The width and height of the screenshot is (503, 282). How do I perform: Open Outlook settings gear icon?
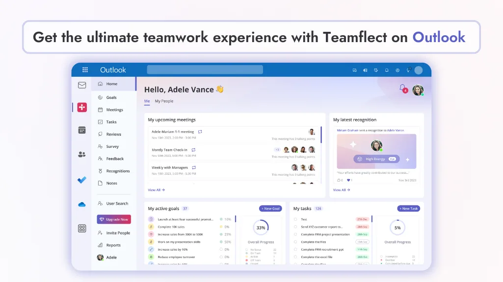coord(397,70)
